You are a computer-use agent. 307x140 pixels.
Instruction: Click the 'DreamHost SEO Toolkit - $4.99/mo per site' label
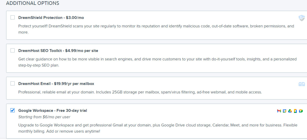(58, 51)
